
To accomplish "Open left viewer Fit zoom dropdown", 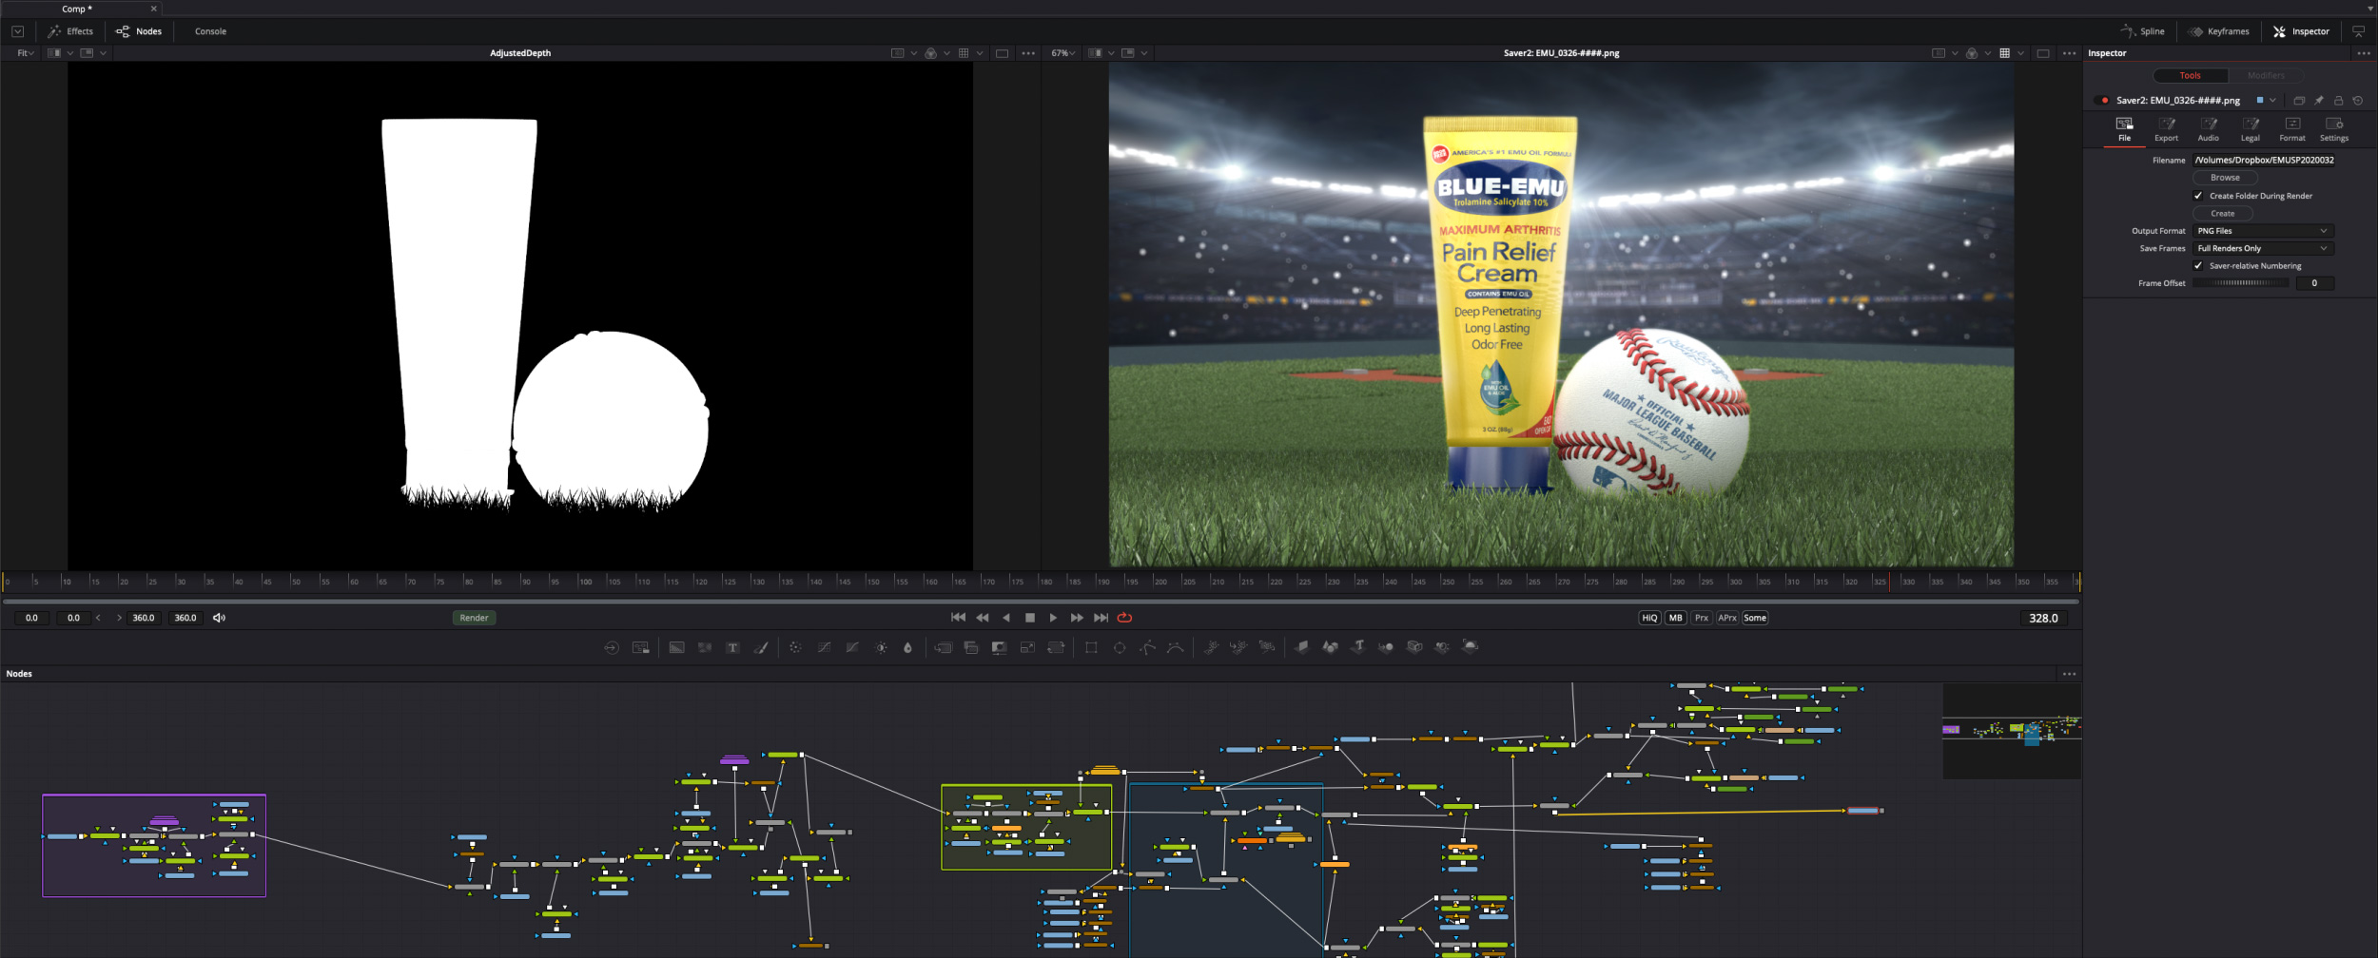I will click(26, 53).
